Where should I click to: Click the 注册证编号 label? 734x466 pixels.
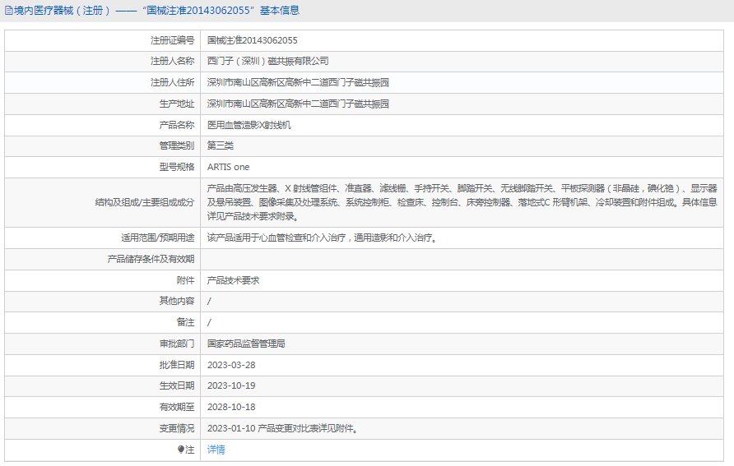point(172,40)
